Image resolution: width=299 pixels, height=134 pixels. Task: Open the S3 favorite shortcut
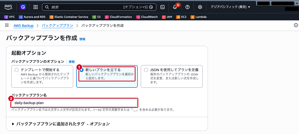96,17
